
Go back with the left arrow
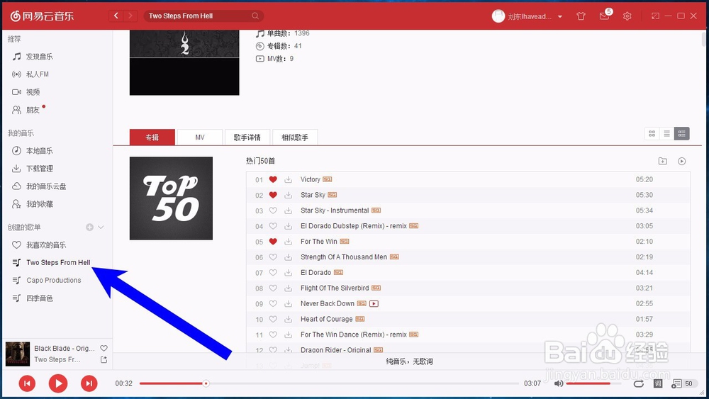116,16
